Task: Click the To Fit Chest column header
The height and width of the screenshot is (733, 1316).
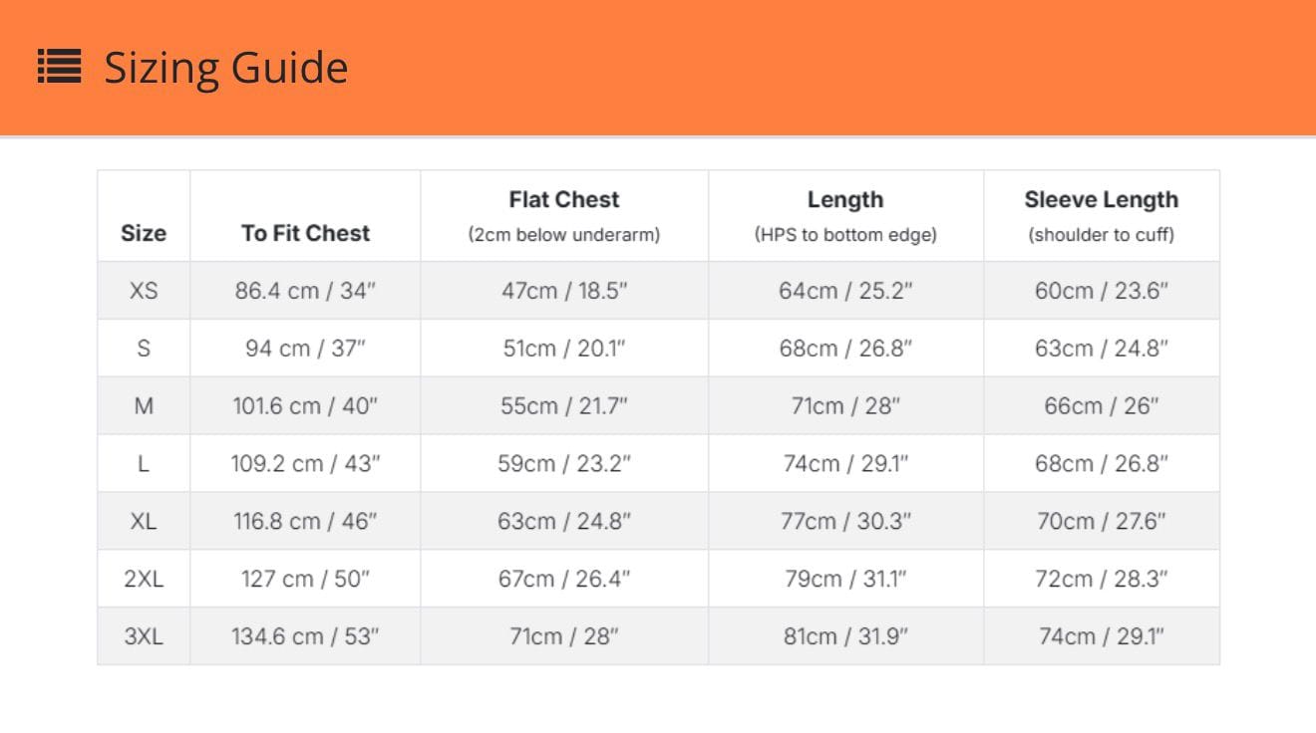Action: [305, 233]
